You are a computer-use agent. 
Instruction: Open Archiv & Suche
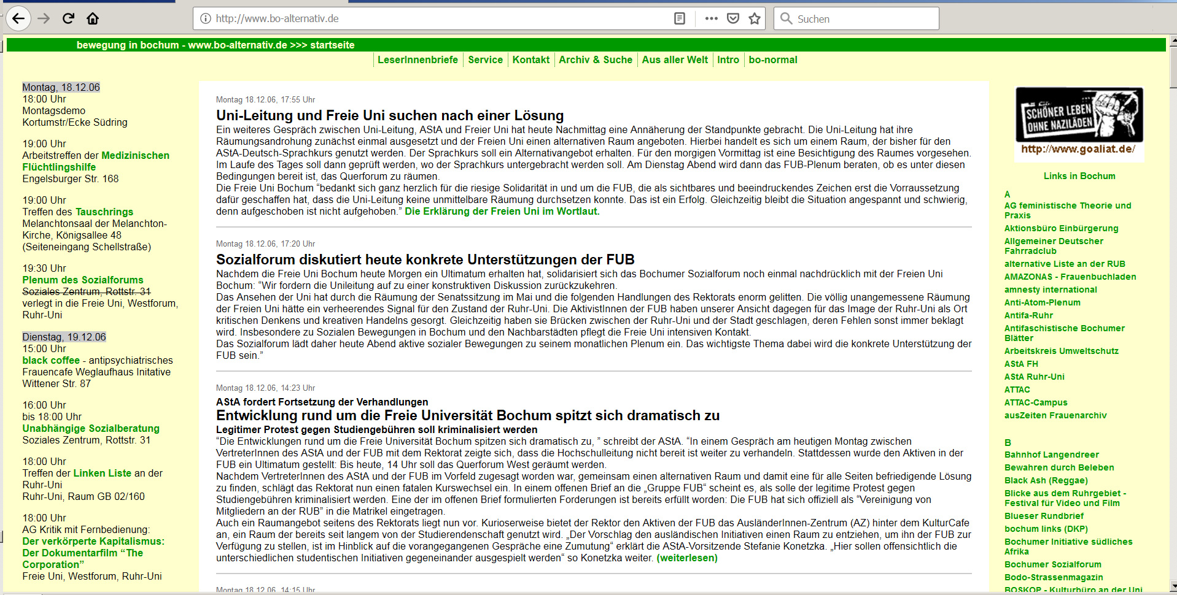click(596, 60)
